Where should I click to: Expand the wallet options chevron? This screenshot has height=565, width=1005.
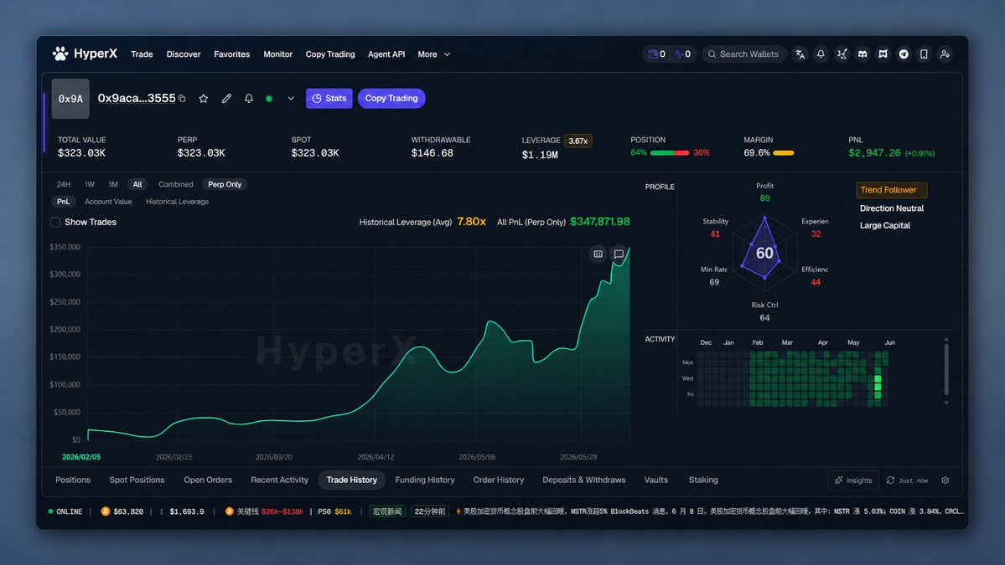[x=291, y=99]
